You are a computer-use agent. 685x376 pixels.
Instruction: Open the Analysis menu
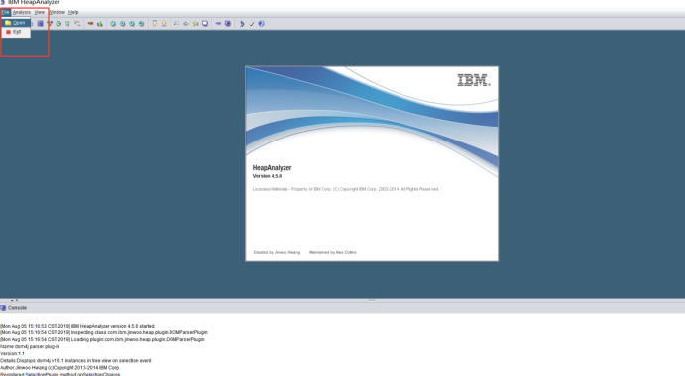[x=22, y=12]
